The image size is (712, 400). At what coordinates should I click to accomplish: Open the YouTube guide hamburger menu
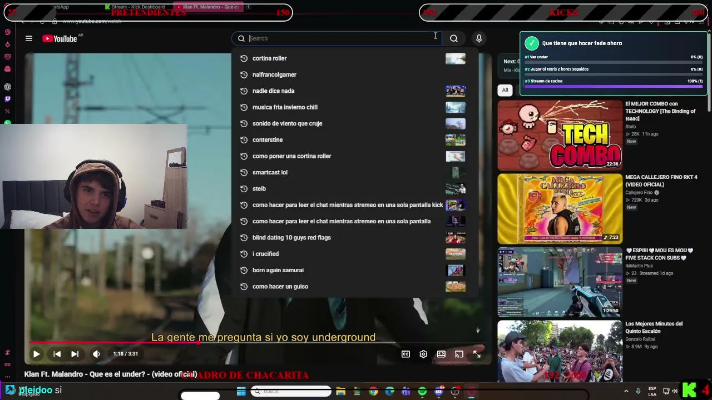coord(29,38)
